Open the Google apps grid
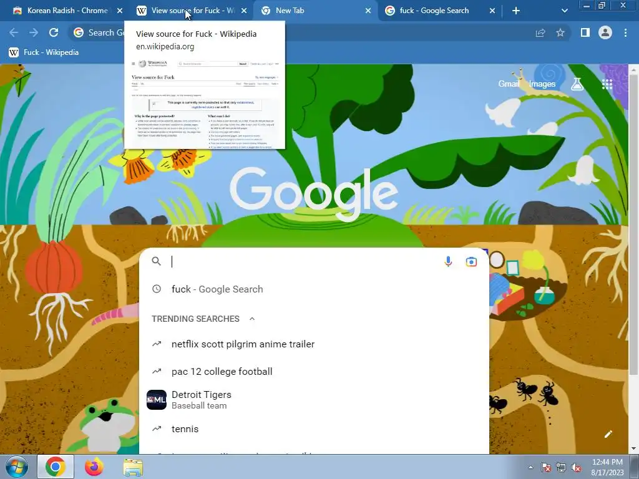This screenshot has height=479, width=639. click(x=607, y=84)
